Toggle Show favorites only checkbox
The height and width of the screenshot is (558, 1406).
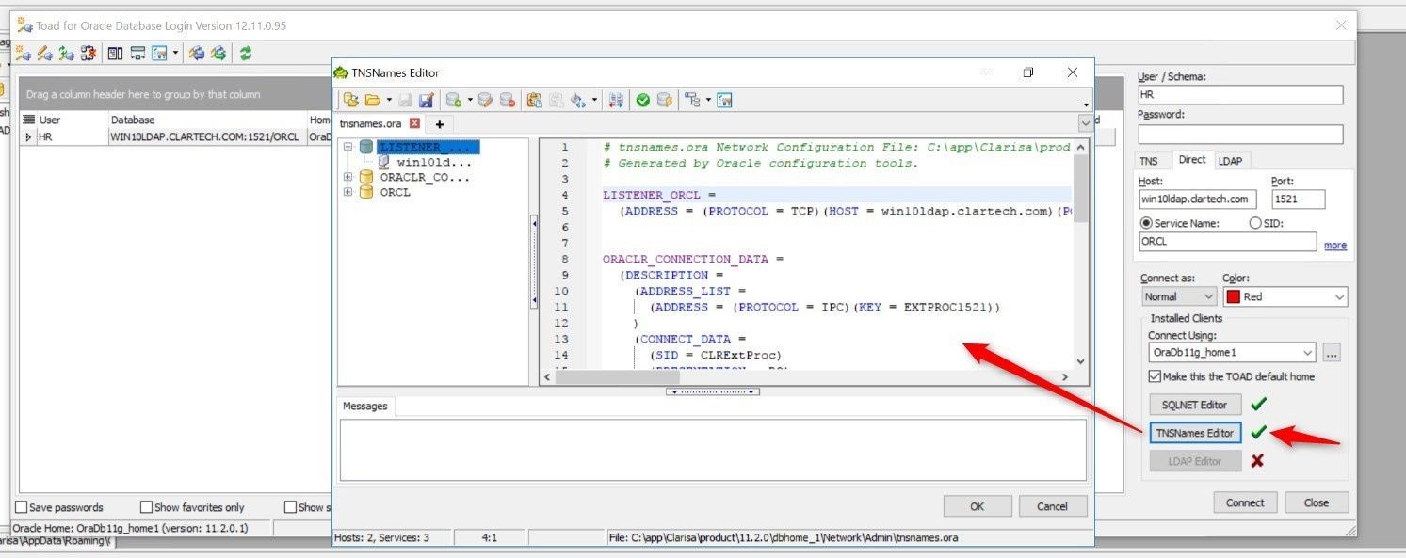point(146,507)
